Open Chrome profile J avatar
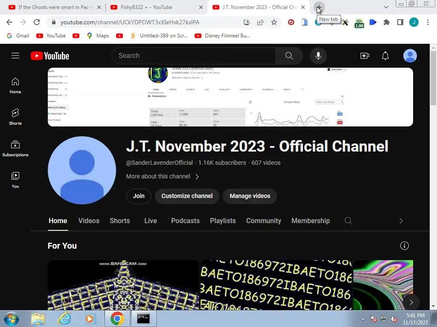The width and height of the screenshot is (437, 327). point(414,22)
